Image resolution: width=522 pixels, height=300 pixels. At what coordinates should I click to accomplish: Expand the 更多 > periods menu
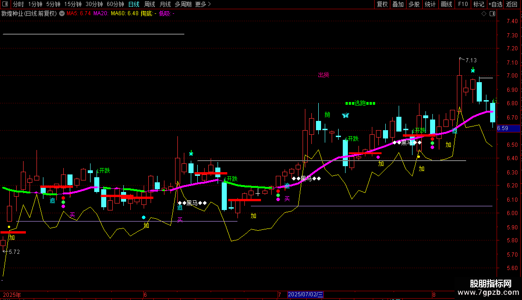pyautogui.click(x=203, y=4)
